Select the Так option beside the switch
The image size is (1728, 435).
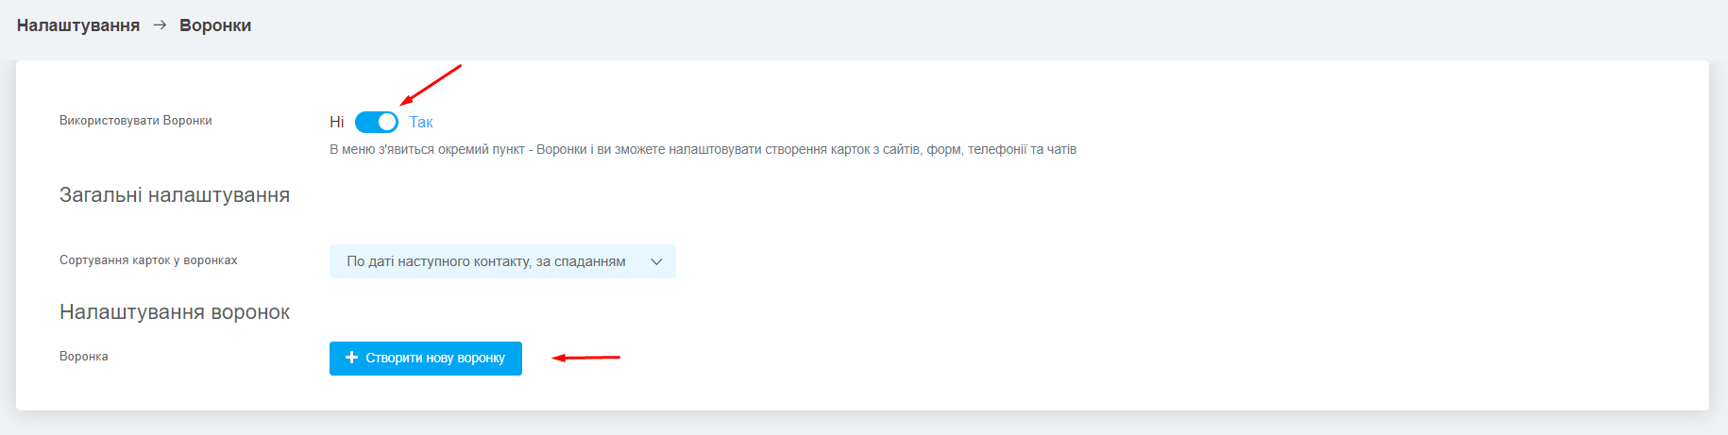421,122
